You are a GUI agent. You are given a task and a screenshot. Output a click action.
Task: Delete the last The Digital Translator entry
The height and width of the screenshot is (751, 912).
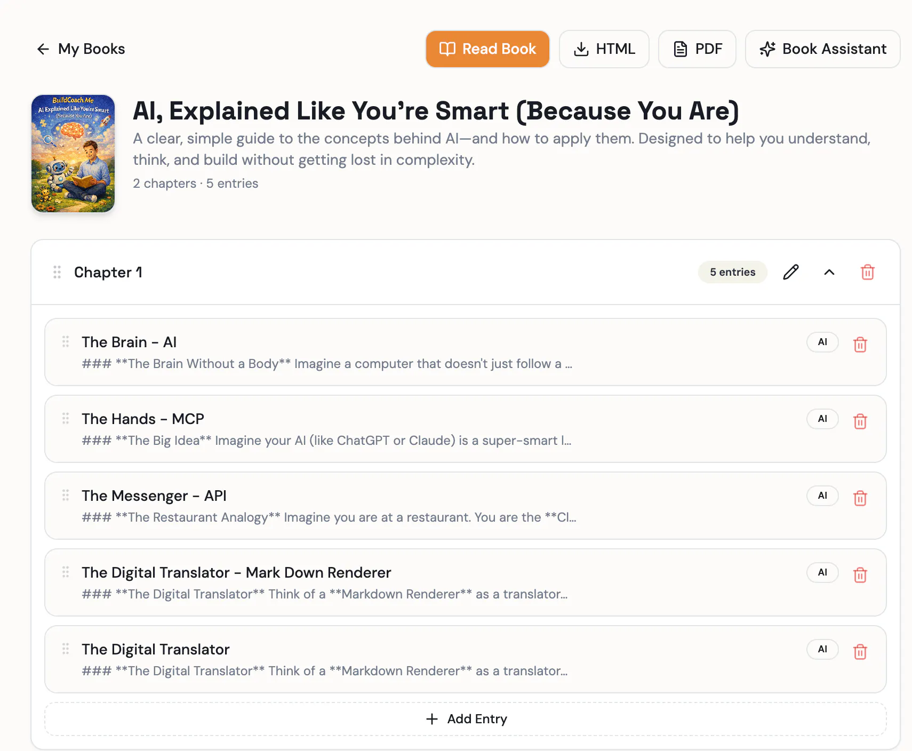click(x=860, y=652)
